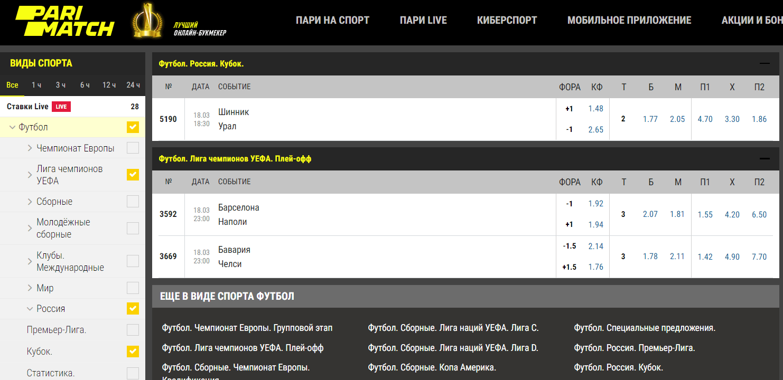Select П2 odds 1.86 for Урал
The width and height of the screenshot is (783, 380).
click(759, 119)
